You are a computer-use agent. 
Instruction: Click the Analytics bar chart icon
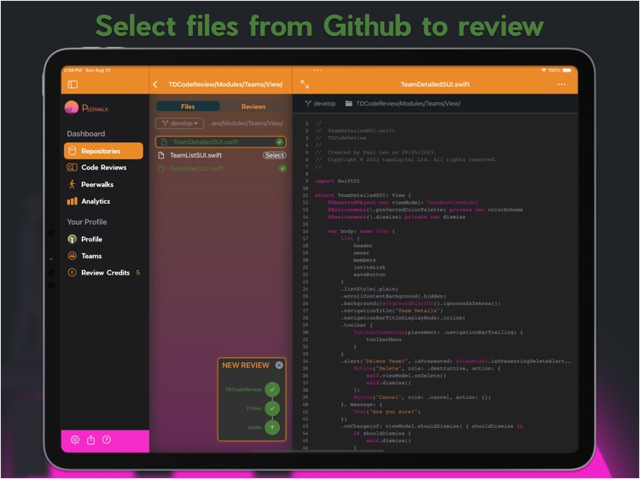coord(72,201)
